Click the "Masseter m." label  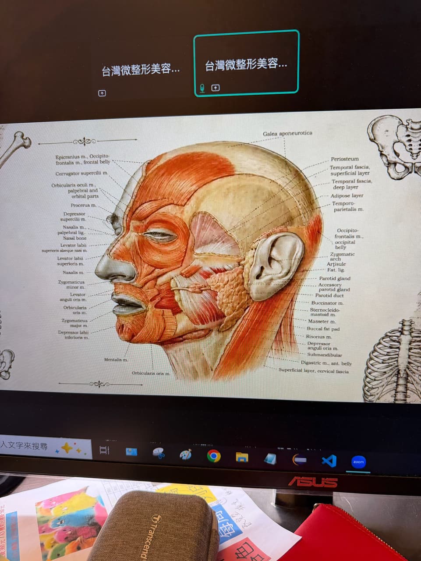pos(322,321)
